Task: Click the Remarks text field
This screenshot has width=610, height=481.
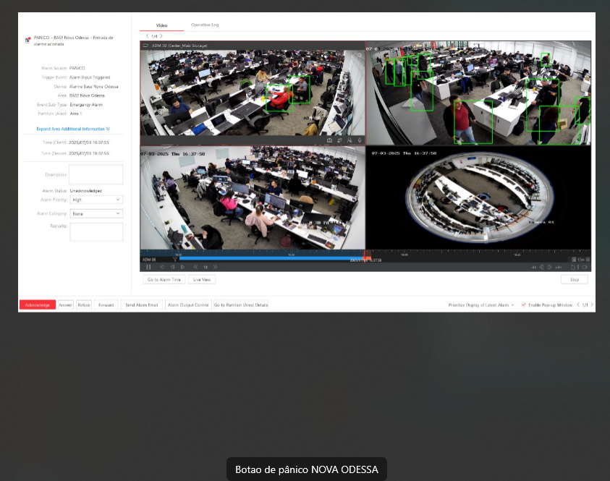Action: [x=96, y=231]
